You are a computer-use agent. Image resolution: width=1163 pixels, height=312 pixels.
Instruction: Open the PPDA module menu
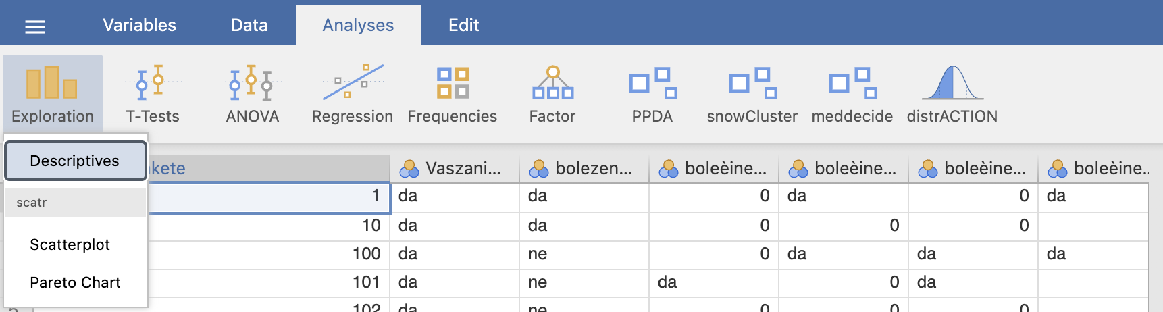(652, 94)
